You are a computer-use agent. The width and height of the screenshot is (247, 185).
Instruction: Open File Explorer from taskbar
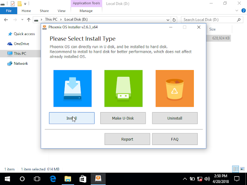[68, 179]
